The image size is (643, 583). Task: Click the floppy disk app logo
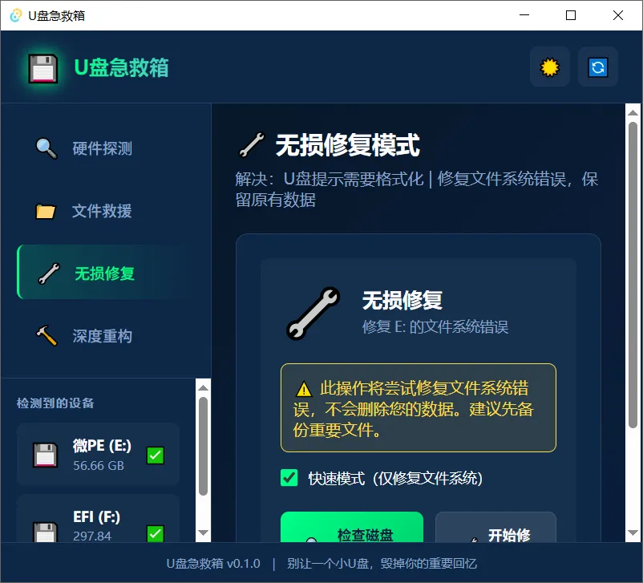(x=42, y=67)
